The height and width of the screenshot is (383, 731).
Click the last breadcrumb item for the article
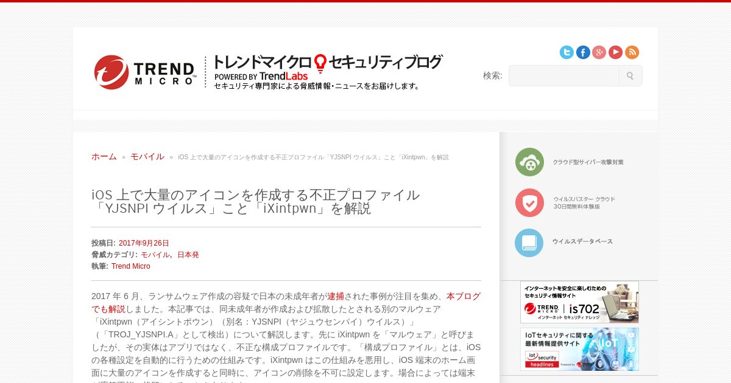[x=313, y=157]
